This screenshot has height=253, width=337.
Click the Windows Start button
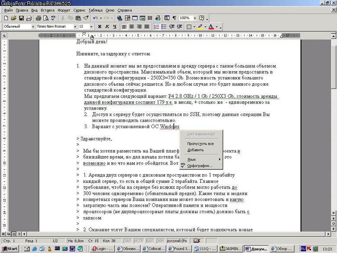[x=10, y=249]
